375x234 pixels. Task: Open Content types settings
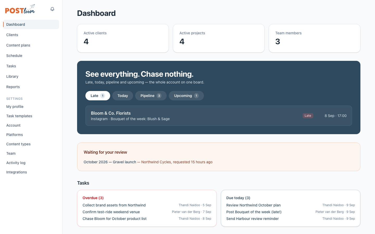(x=31, y=144)
